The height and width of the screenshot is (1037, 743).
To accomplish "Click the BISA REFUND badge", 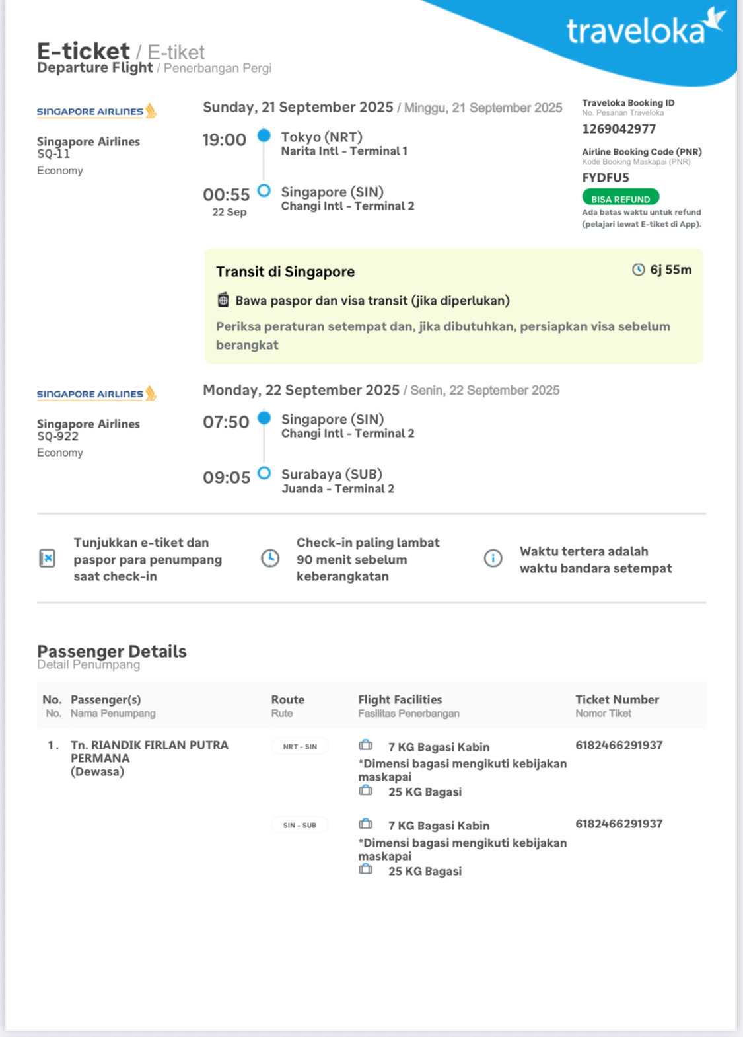I will (620, 198).
